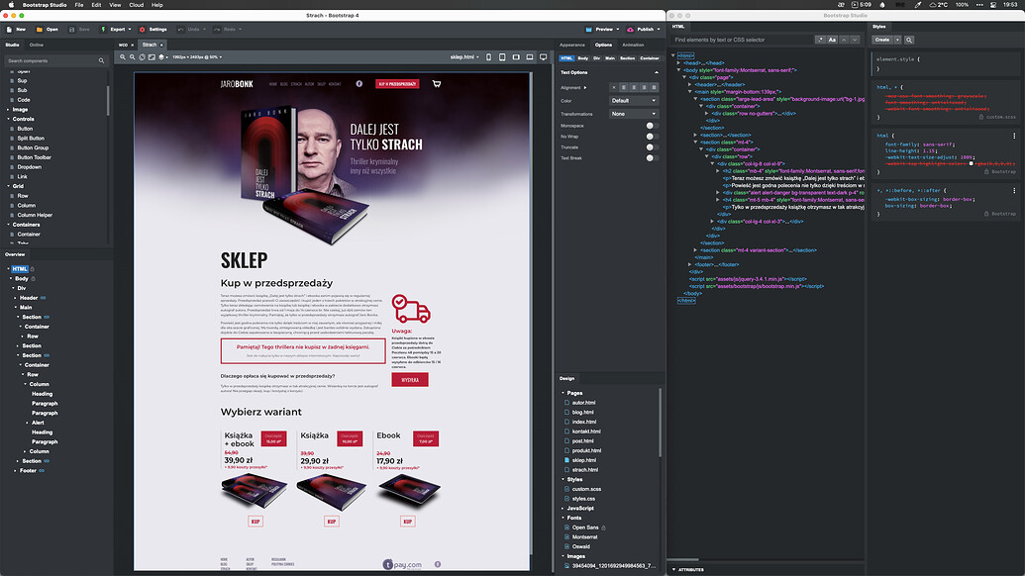This screenshot has height=576, width=1025.
Task: Click the Container breadcrumb button
Action: (649, 58)
